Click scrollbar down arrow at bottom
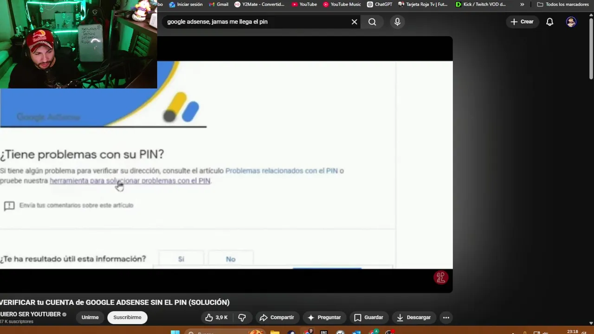 (x=591, y=323)
